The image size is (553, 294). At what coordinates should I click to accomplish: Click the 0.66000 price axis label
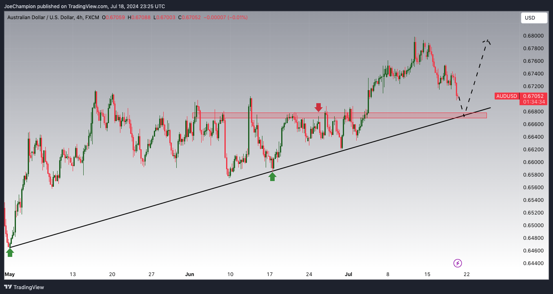[533, 162]
